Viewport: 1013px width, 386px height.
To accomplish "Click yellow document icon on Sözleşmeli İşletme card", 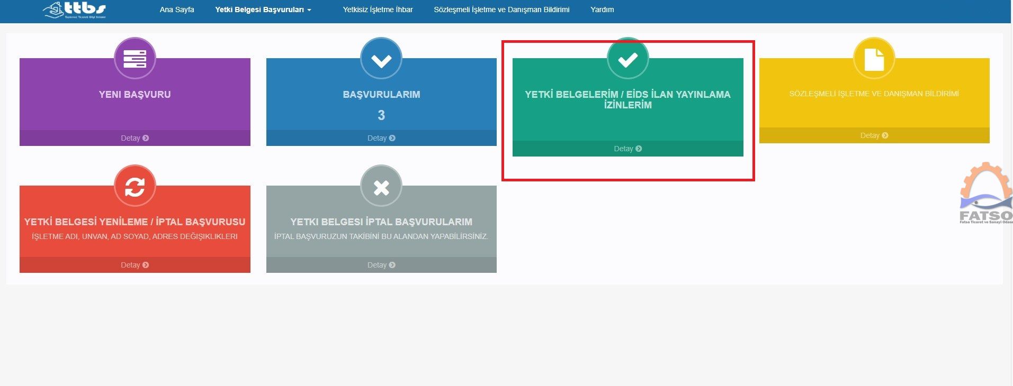I will point(874,59).
